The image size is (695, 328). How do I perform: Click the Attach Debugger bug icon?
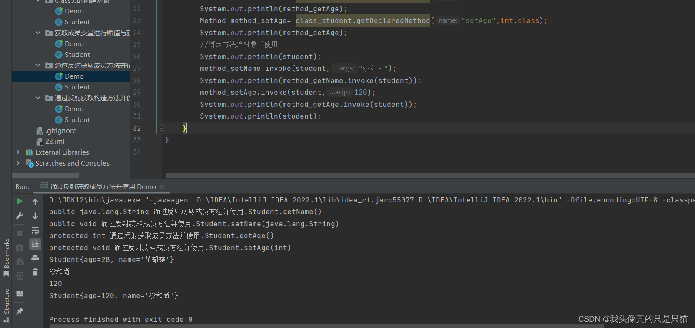20,262
